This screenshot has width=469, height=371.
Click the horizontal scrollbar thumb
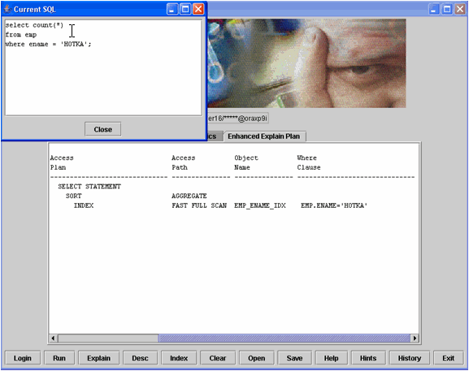click(108, 339)
